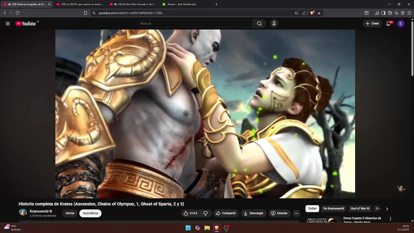Screen dimensions: 414x233
Task: Click the search magnifier button
Action: 259,23
